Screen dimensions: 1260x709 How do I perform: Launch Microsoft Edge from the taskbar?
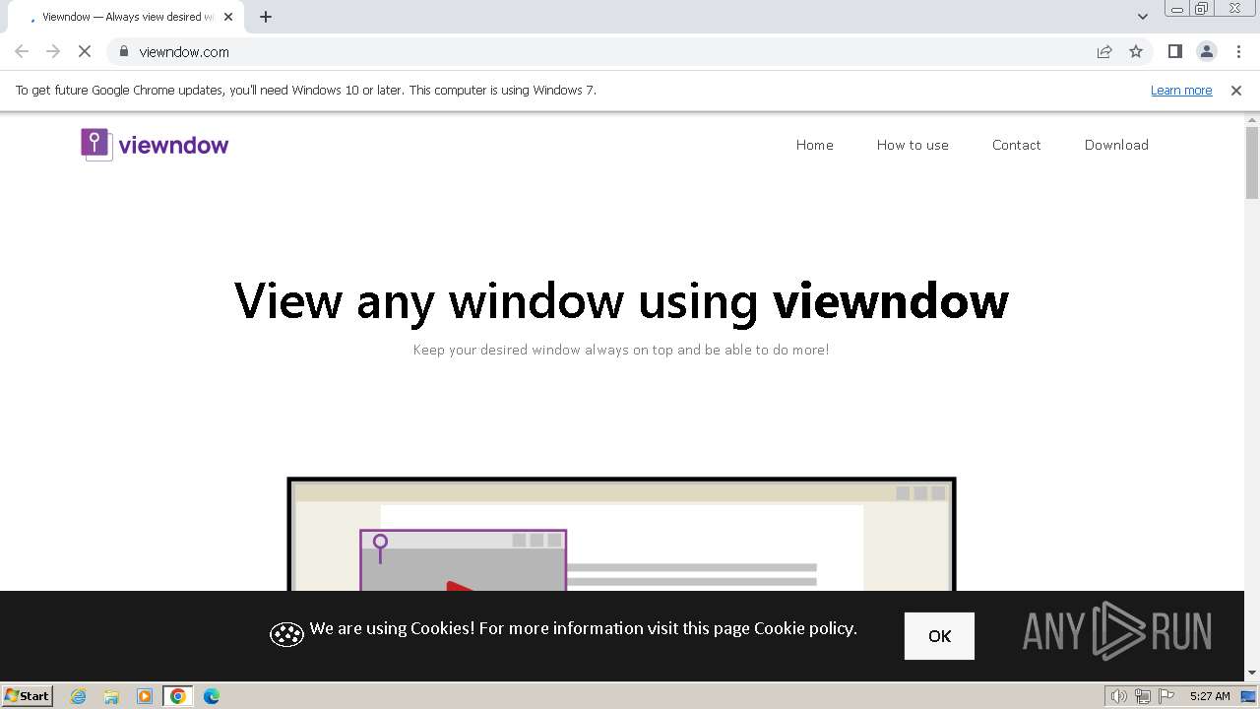click(212, 696)
